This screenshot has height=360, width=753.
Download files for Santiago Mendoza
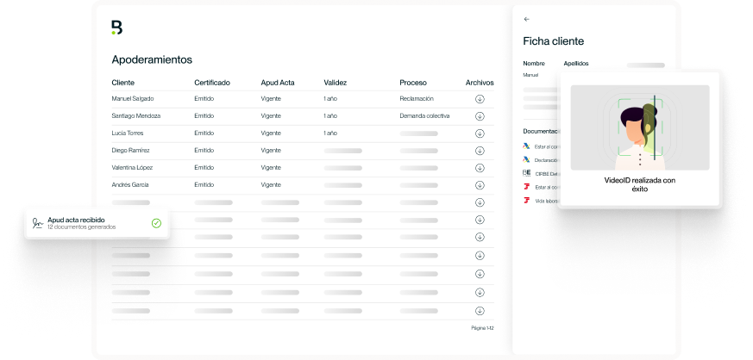[480, 116]
